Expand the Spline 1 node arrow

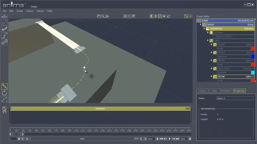pyautogui.click(x=211, y=44)
